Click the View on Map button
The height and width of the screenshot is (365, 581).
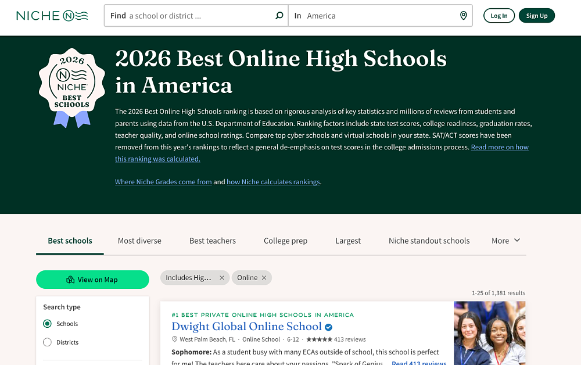tap(92, 280)
